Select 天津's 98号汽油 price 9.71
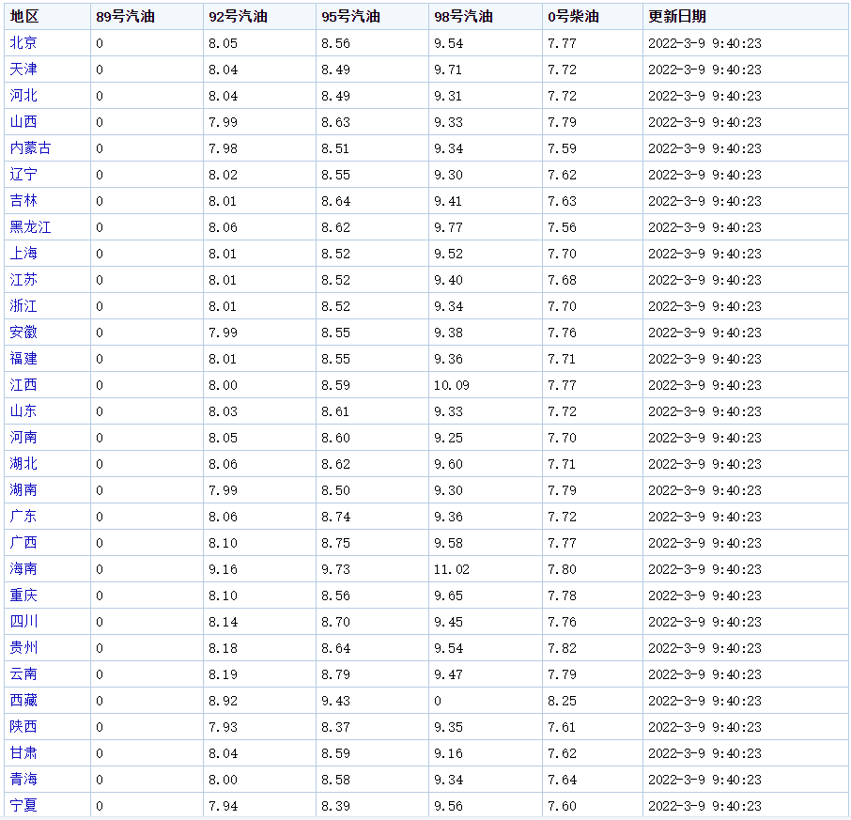 [448, 70]
